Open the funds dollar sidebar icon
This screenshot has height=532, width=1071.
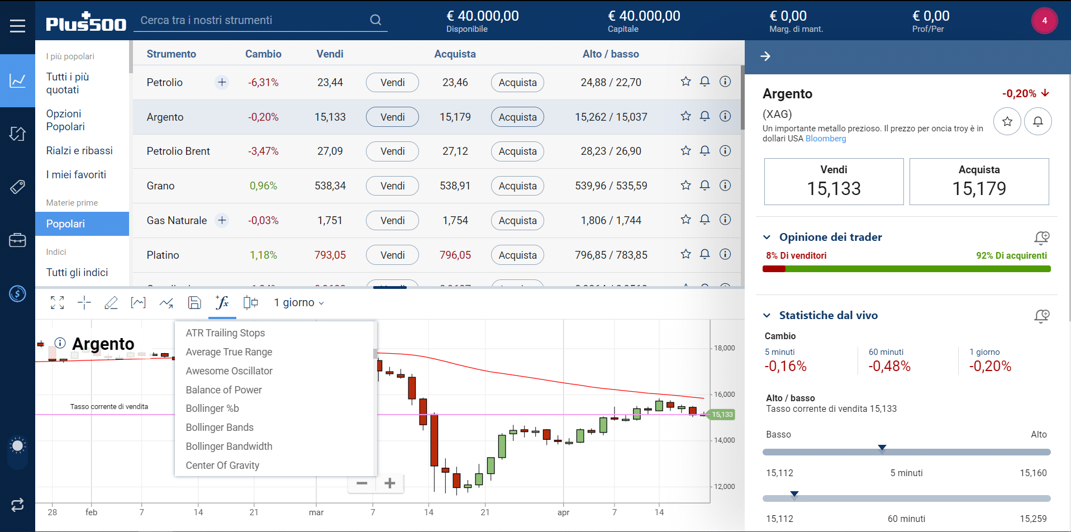coord(17,293)
